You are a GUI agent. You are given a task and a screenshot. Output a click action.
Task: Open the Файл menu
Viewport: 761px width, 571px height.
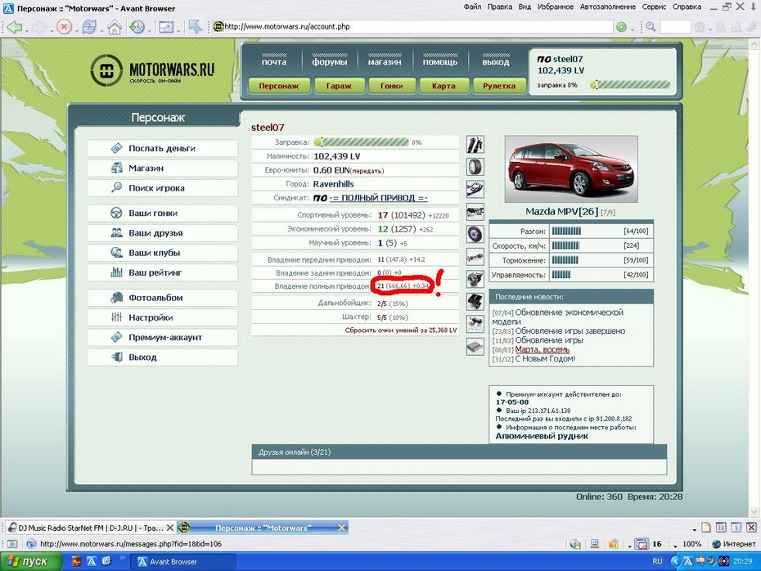pos(472,7)
